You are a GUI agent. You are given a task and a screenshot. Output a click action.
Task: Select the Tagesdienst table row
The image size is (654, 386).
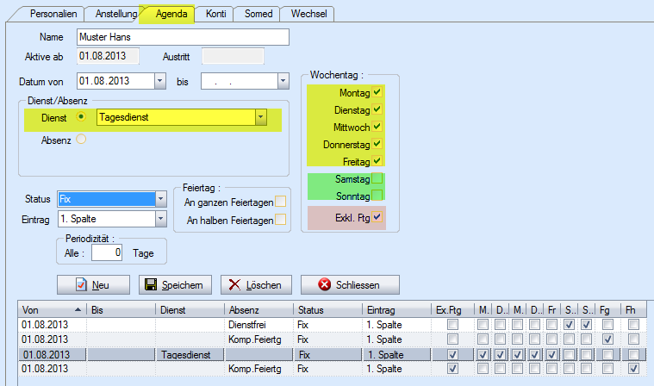coord(332,355)
